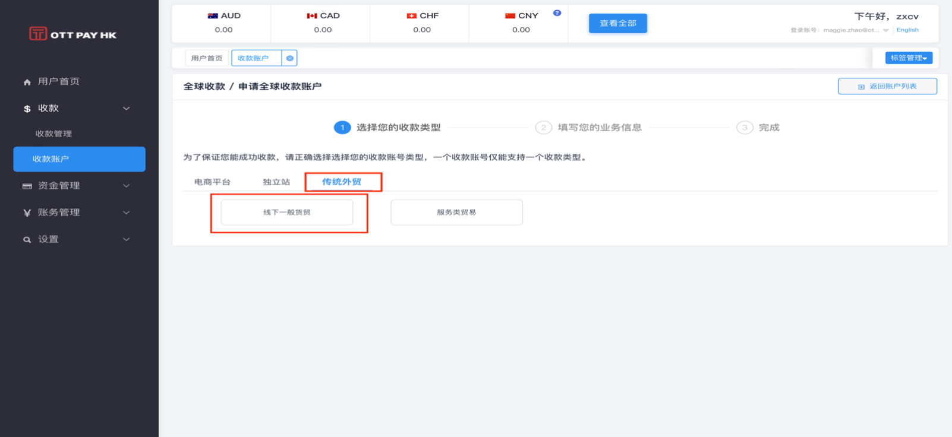Click 返回账户列表 button
Screen dimensions: 952x437
(887, 86)
